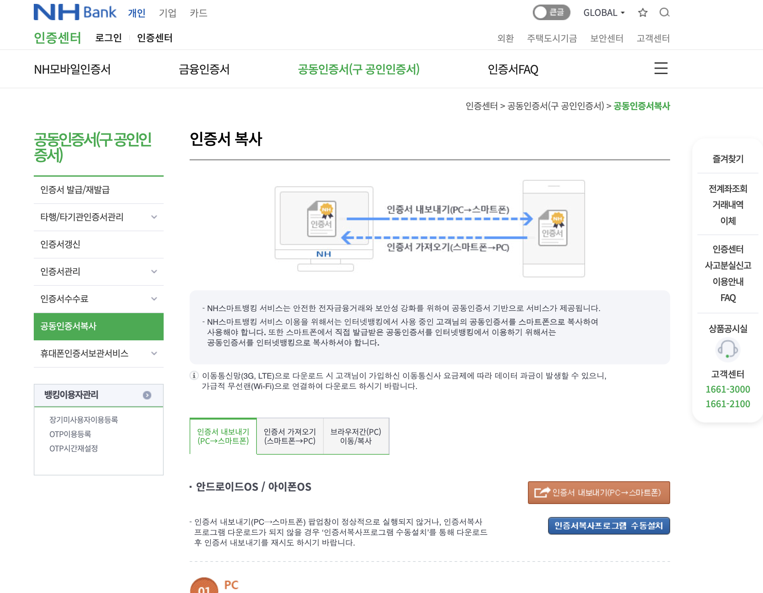Image resolution: width=763 pixels, height=593 pixels.
Task: Click the search magnifier icon
Action: 665,13
